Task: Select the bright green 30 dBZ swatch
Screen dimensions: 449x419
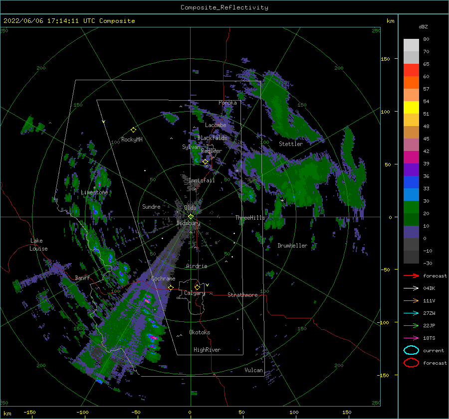Action: (x=411, y=207)
